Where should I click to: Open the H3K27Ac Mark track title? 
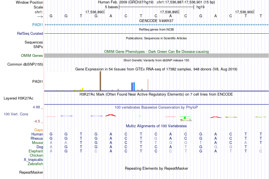(x=156, y=94)
